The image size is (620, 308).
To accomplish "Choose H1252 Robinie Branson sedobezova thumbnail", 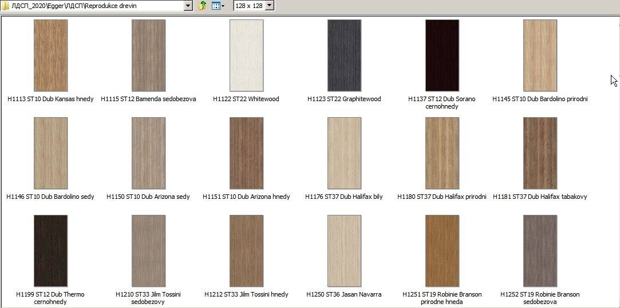I will pyautogui.click(x=540, y=251).
